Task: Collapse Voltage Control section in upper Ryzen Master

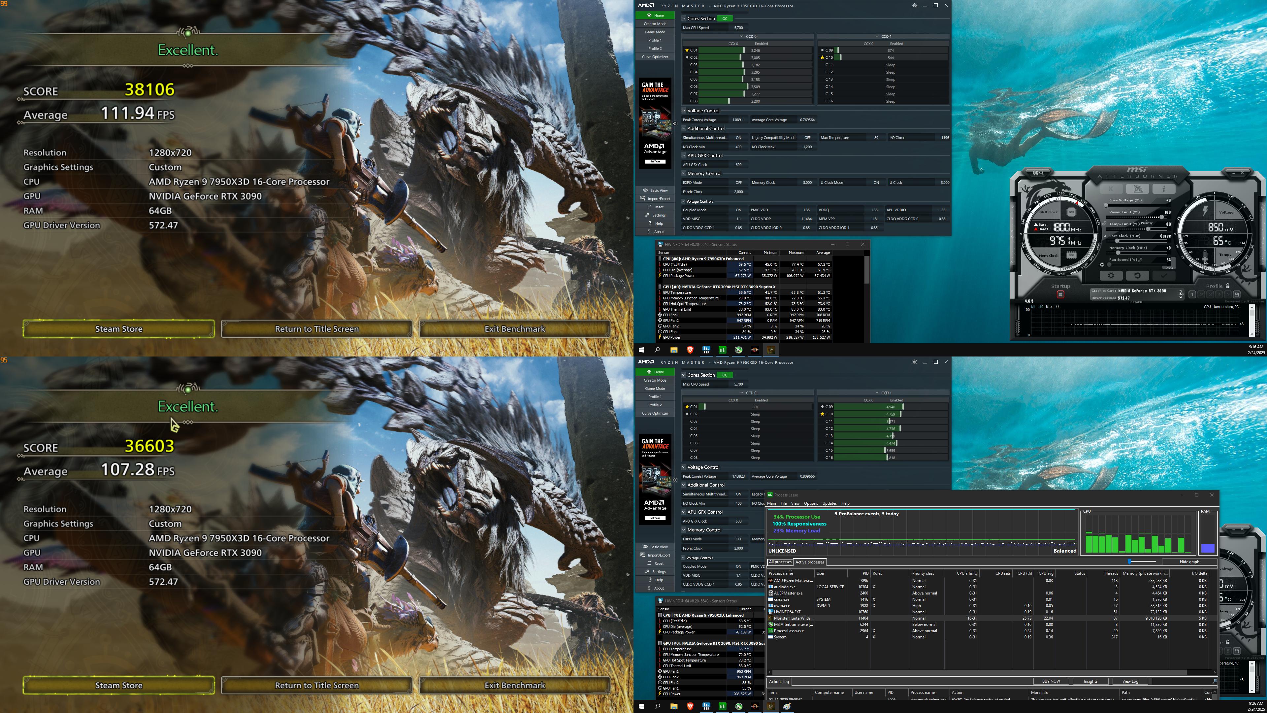Action: [684, 111]
